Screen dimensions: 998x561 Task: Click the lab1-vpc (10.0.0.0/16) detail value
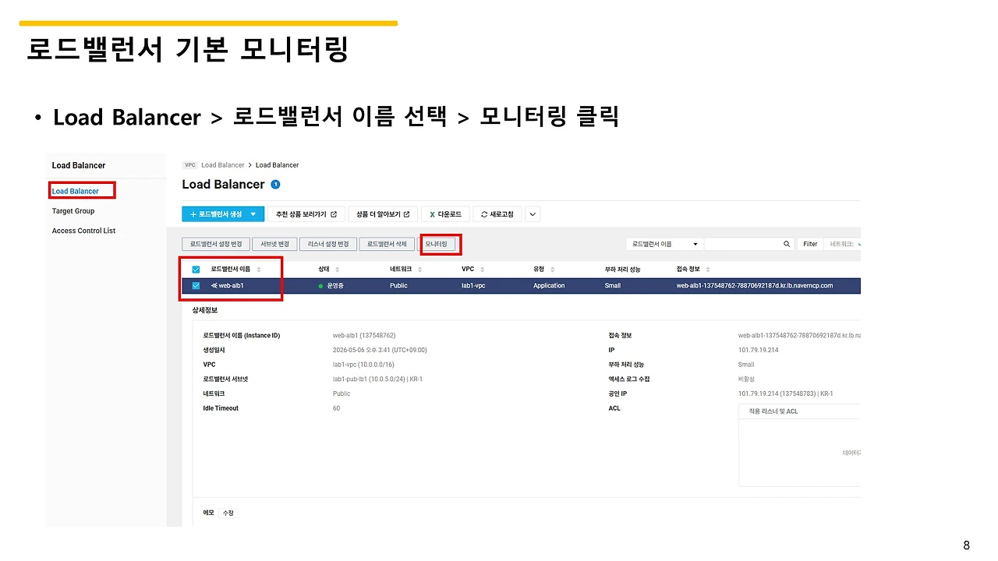[x=363, y=365]
